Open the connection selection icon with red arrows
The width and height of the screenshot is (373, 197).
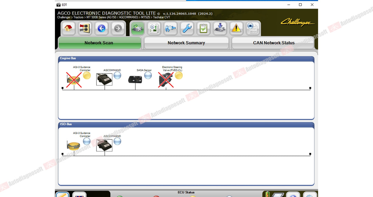[x=85, y=28]
